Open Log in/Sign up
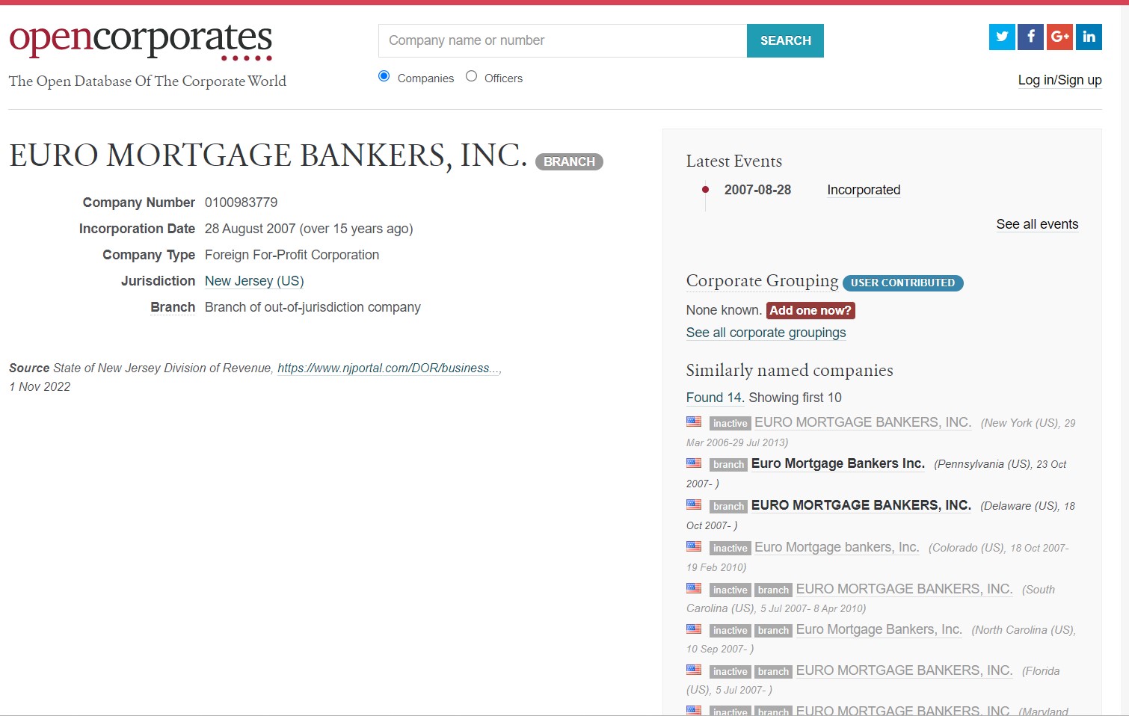 [x=1059, y=80]
